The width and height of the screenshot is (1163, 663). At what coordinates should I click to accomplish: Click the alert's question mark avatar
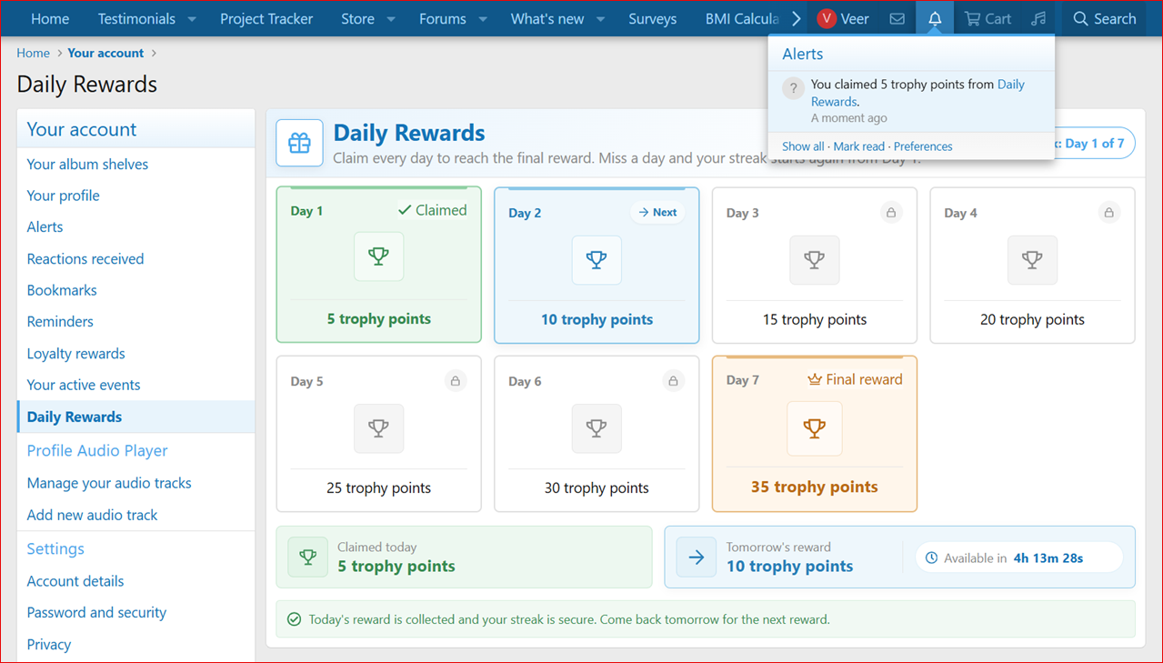point(793,89)
